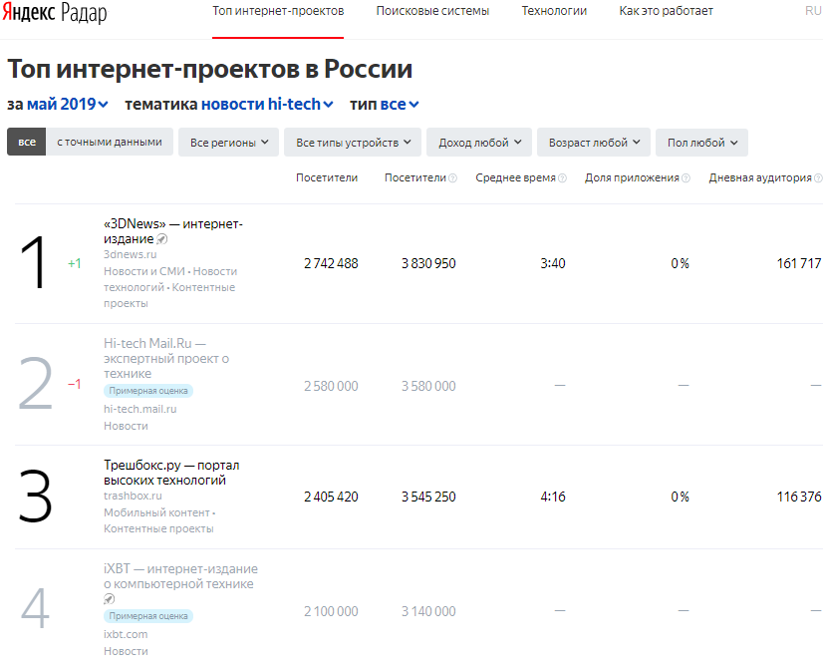Sort by the first Посетители column
The image size is (823, 668).
(327, 177)
